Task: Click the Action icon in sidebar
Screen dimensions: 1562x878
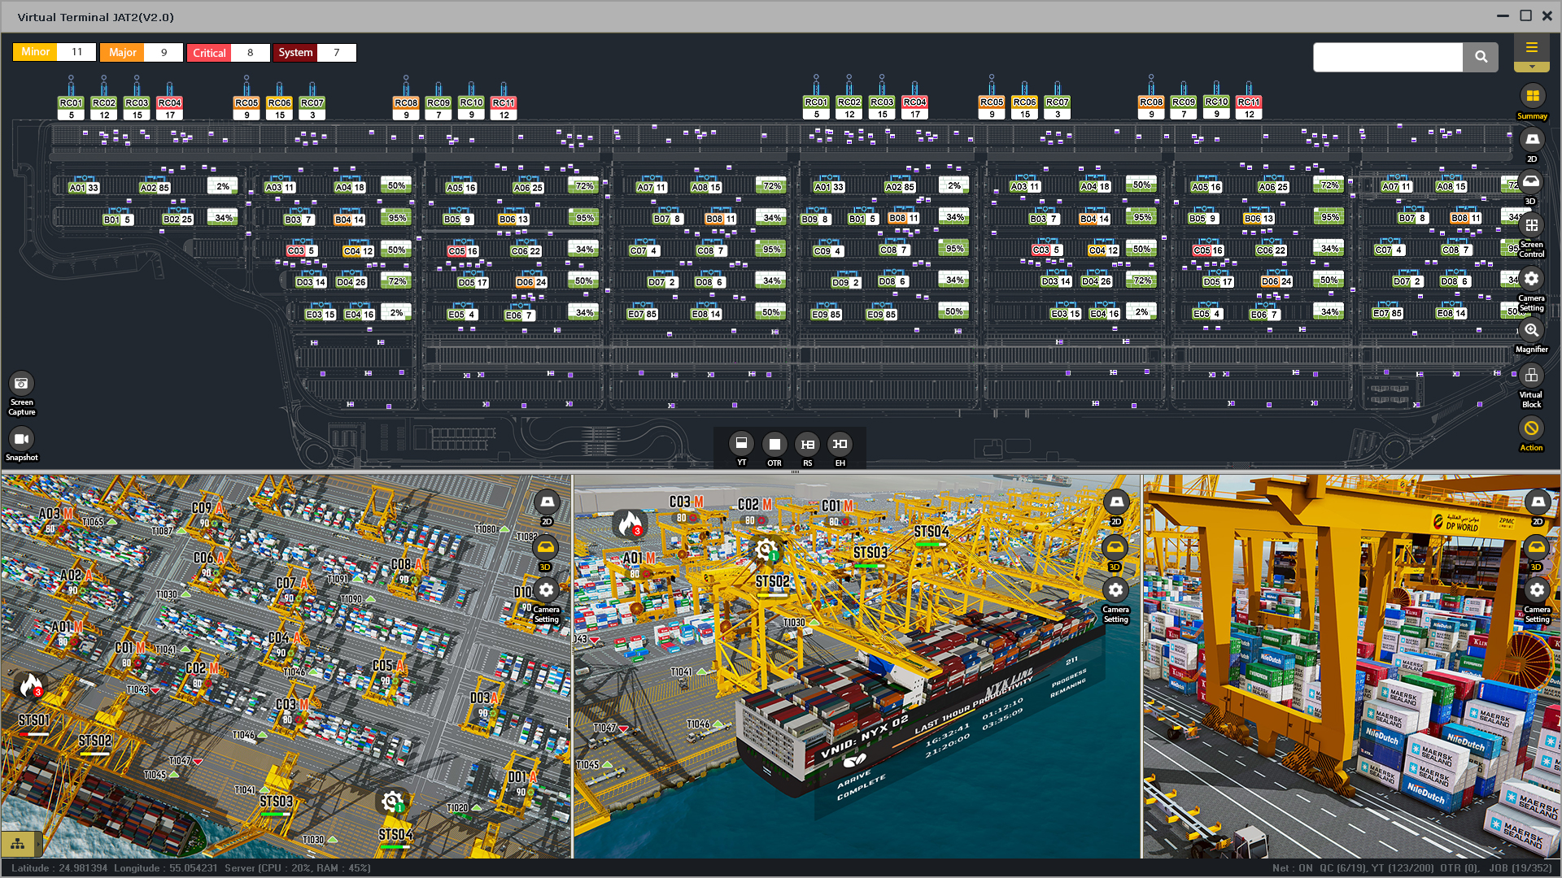Action: coord(1531,428)
